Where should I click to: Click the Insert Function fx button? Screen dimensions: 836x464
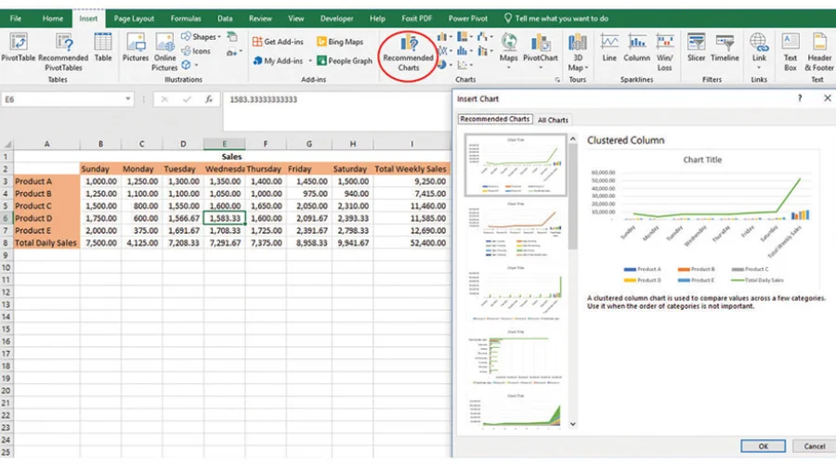click(208, 99)
